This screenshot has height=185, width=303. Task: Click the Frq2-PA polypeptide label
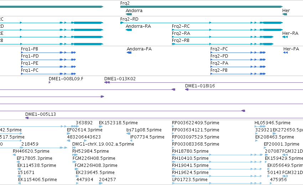pos(219,63)
